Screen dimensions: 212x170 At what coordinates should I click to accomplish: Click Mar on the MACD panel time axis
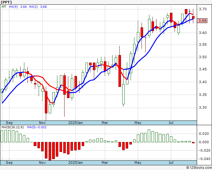click(105, 163)
